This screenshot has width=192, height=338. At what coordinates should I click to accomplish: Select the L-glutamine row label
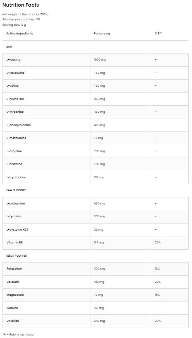click(x=15, y=204)
